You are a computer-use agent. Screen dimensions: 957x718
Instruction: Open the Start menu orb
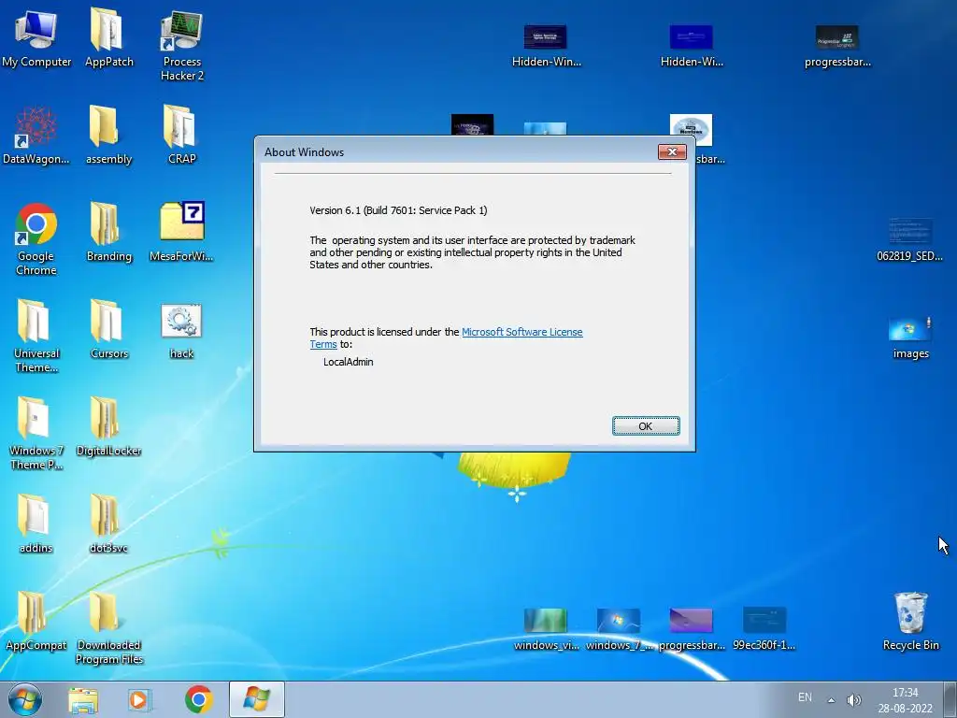(x=25, y=699)
